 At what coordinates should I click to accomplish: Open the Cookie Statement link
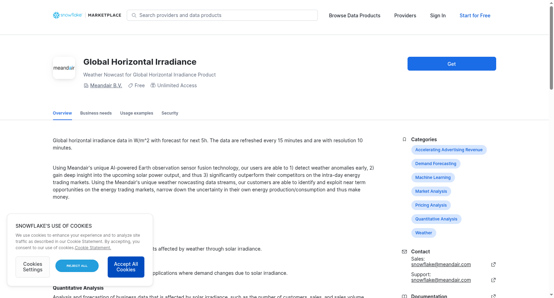pos(93,248)
